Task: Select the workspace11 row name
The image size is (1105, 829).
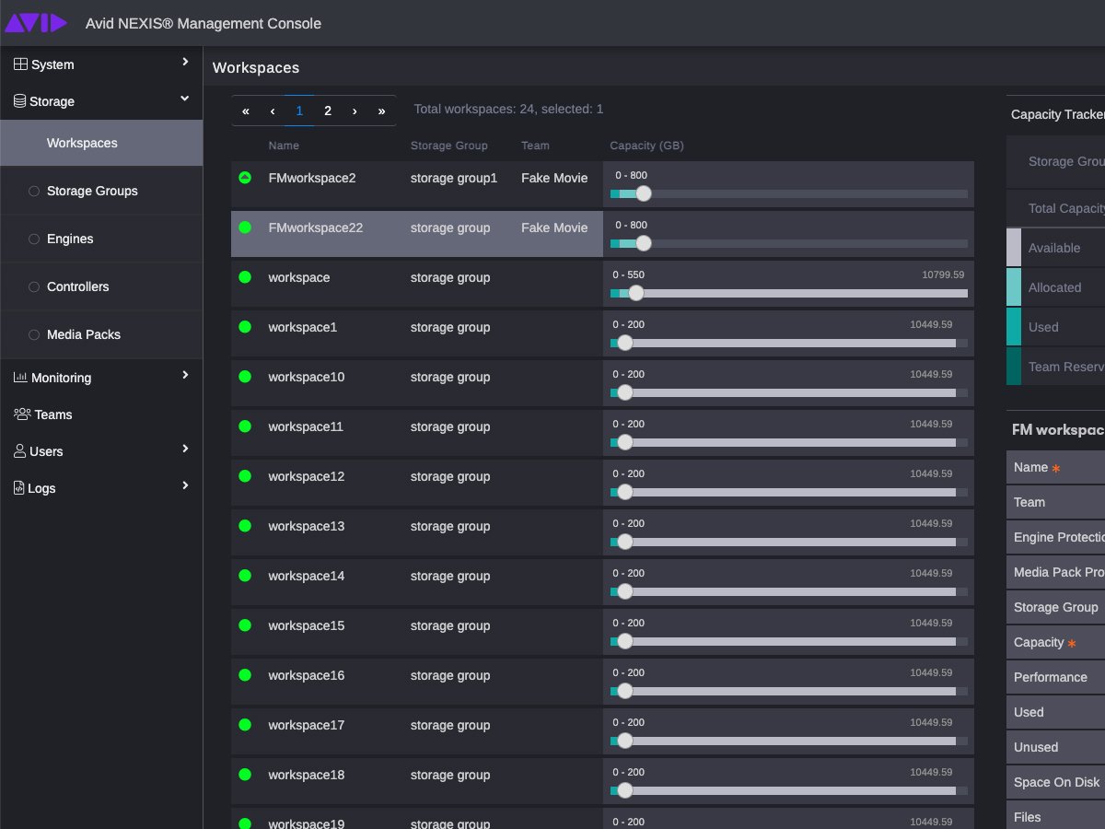Action: [306, 426]
